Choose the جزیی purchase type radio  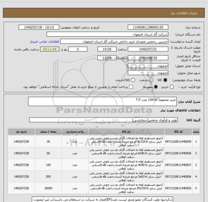172,87
